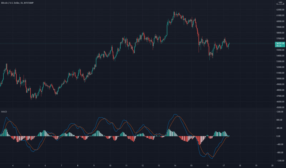
Task: Click the 60000.00 price axis label
Action: pos(280,21)
